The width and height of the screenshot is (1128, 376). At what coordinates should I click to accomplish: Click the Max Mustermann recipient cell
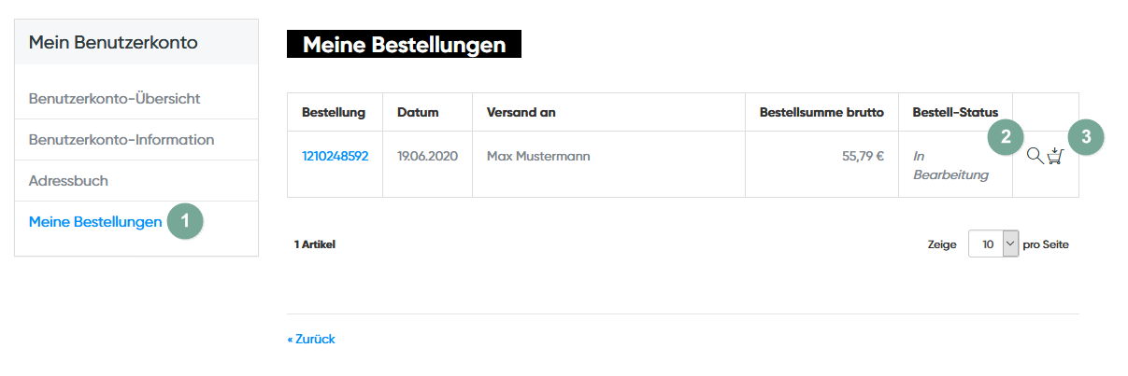[x=538, y=156]
